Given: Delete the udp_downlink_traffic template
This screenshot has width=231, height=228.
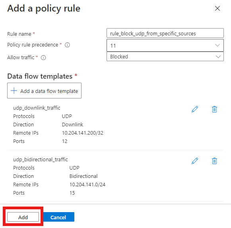Looking at the screenshot, I should coord(214,109).
